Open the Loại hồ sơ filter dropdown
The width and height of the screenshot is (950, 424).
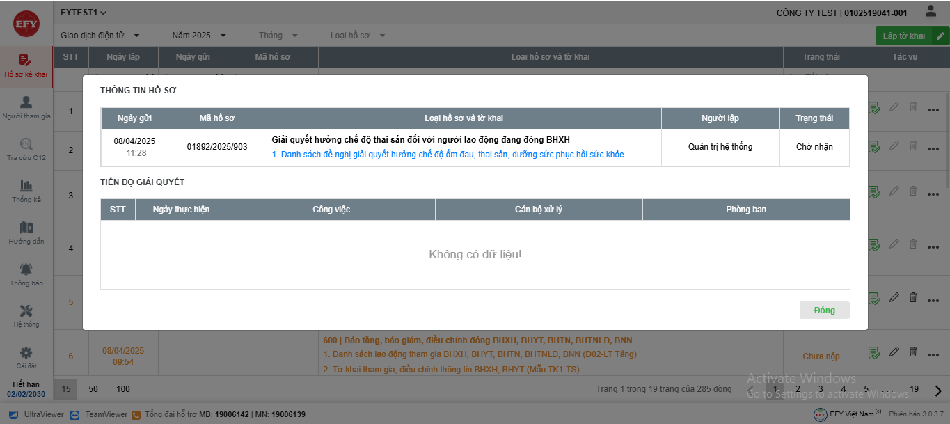point(358,36)
